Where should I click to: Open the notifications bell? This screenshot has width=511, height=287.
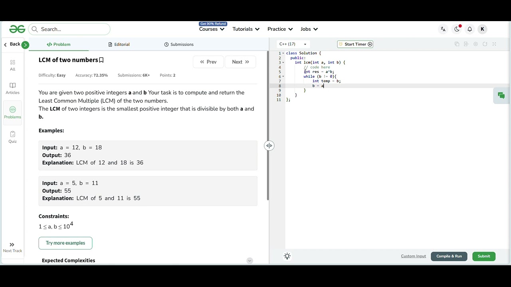tap(470, 29)
